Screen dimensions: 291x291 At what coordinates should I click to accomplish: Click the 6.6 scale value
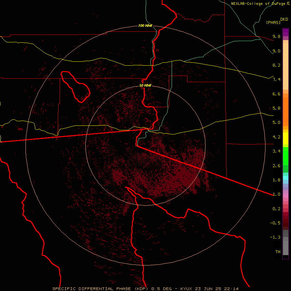276,94
